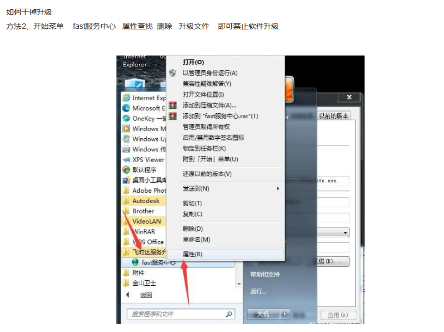444x332 pixels.
Task: Switch to the 以前的版本 tab
Action: pos(334,116)
